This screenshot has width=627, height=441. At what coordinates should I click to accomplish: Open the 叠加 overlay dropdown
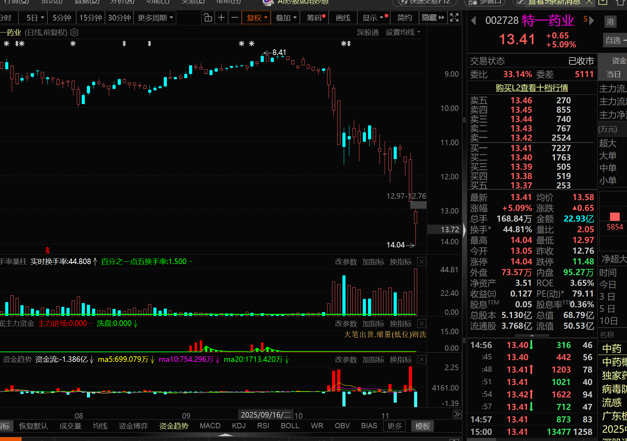[x=286, y=18]
